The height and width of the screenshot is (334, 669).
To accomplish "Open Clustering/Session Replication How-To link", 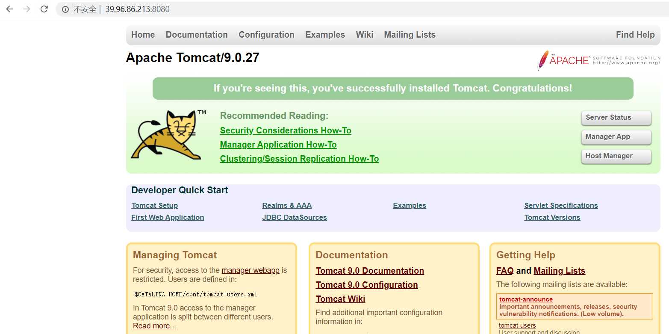I will pyautogui.click(x=299, y=159).
